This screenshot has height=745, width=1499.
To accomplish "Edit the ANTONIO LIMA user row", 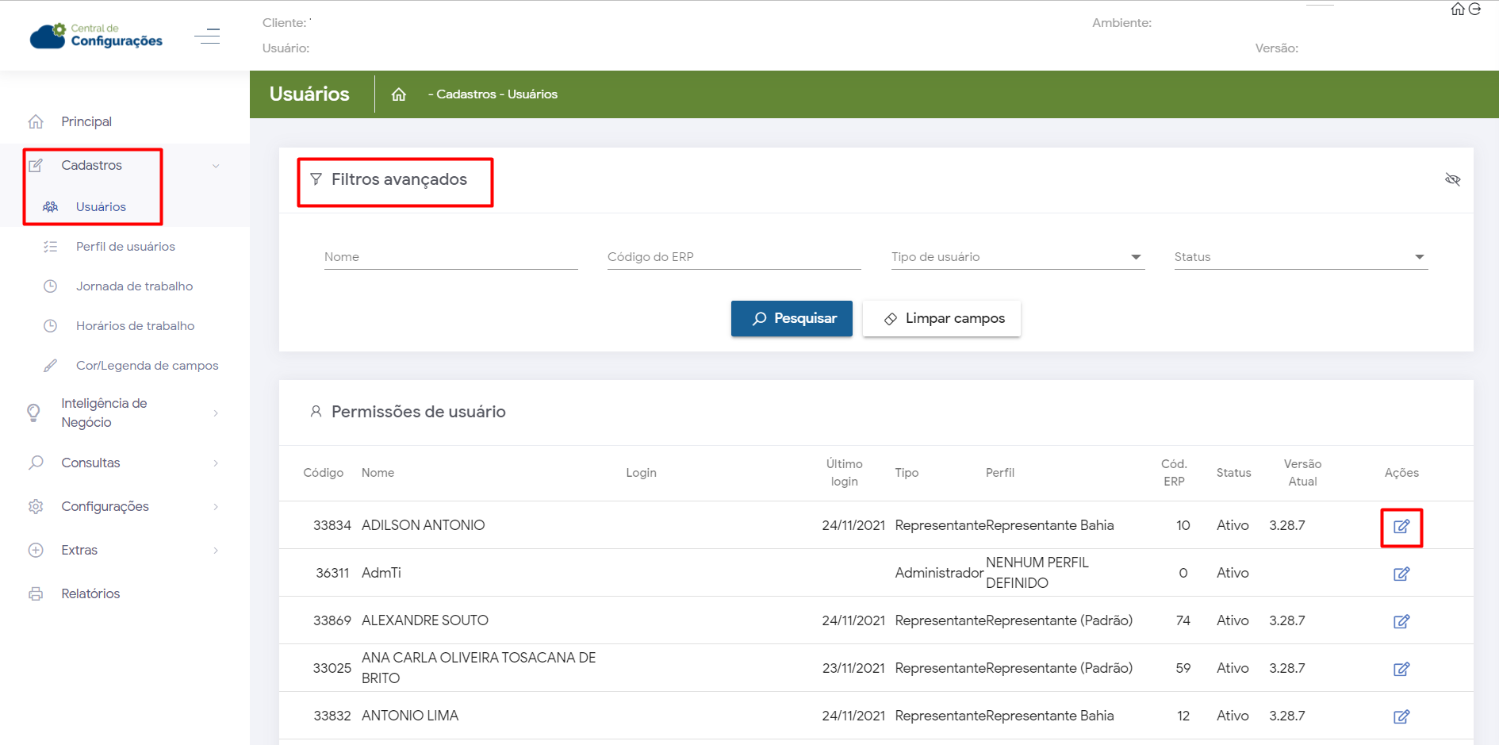I will point(1401,716).
